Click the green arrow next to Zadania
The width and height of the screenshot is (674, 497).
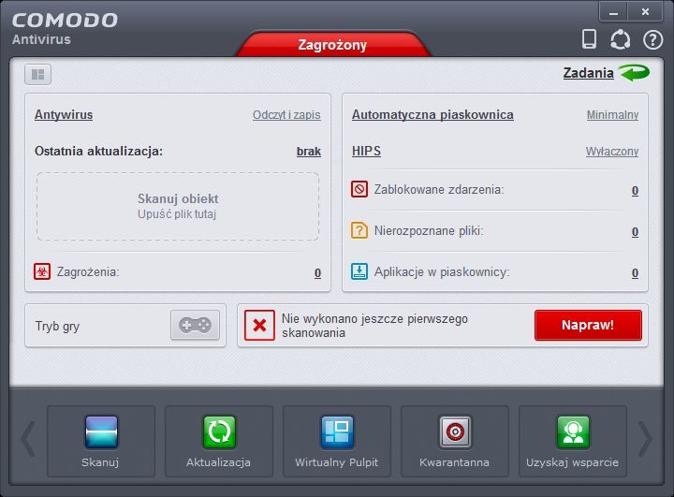[x=634, y=73]
